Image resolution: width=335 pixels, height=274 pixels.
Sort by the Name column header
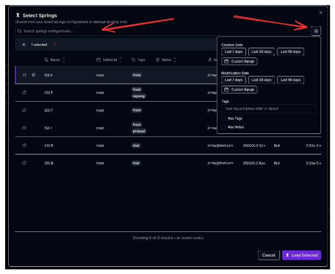[55, 60]
